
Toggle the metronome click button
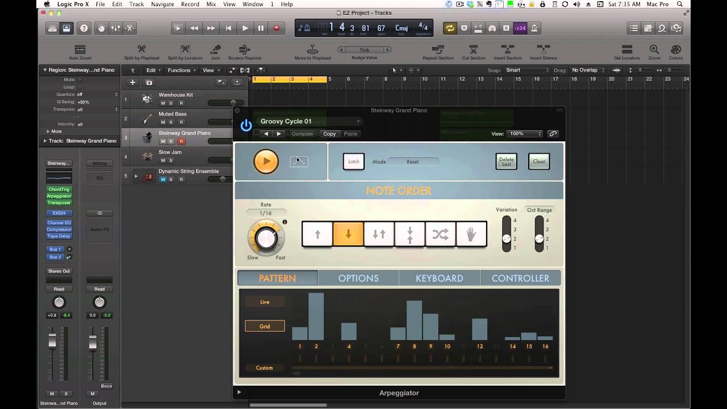pyautogui.click(x=534, y=28)
